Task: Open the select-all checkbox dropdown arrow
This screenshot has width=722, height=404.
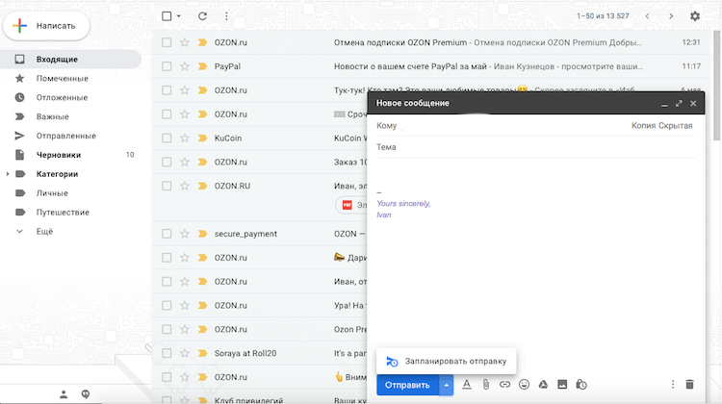Action: pyautogui.click(x=179, y=16)
